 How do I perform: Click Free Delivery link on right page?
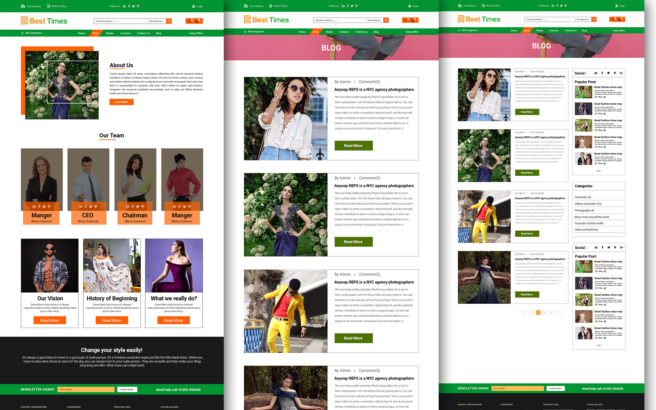(x=467, y=6)
